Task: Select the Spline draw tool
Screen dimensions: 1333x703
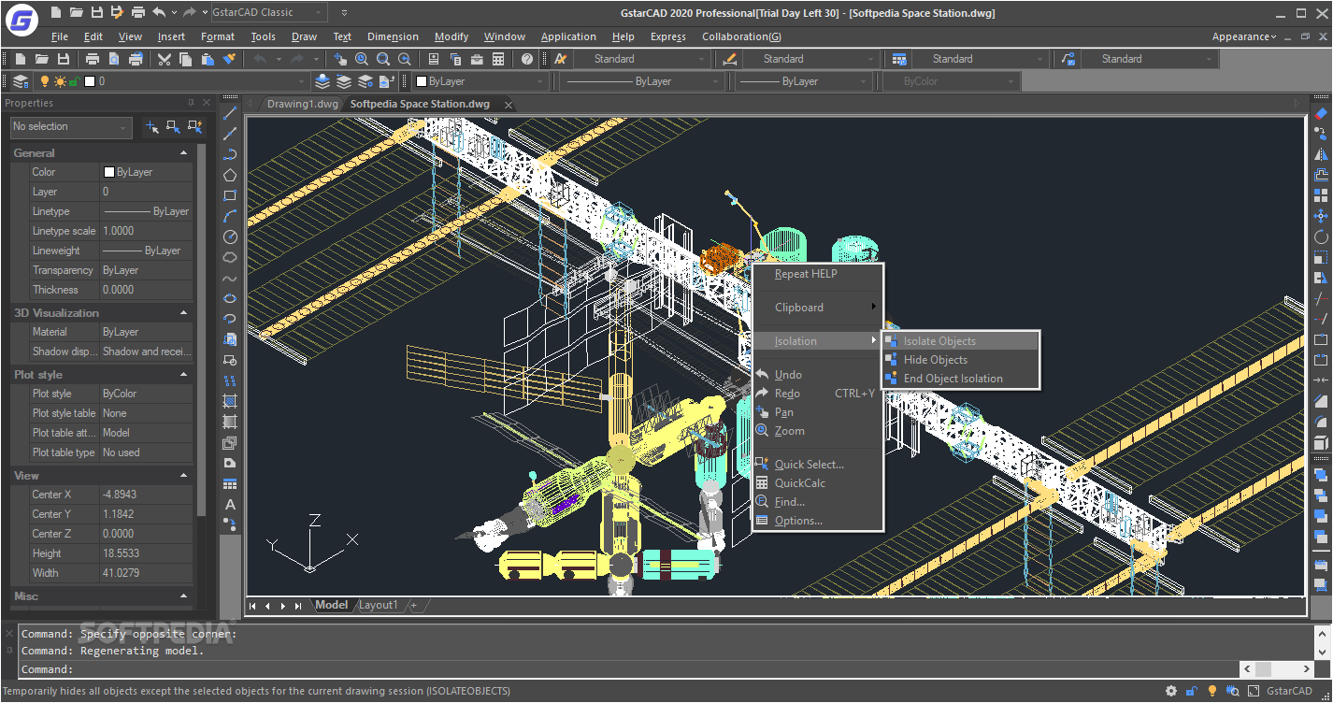Action: (x=230, y=278)
